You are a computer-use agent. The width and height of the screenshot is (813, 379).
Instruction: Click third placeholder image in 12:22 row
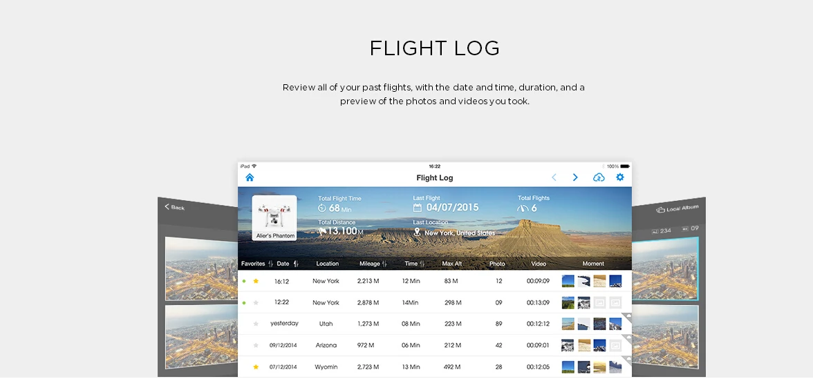[599, 302]
